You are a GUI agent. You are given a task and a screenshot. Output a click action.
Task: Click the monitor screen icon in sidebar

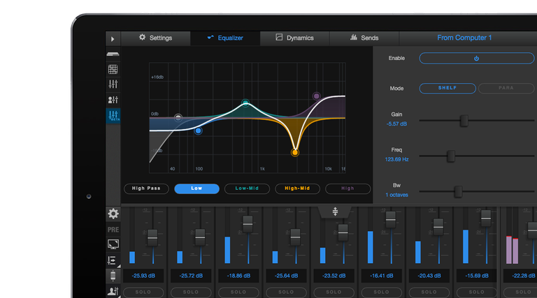point(113,244)
